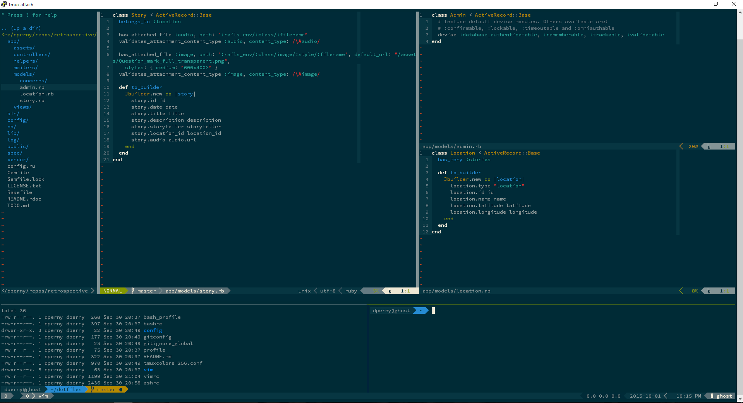The image size is (743, 403).
Task: Click the chevron beside the 8% indicator
Action: [x=681, y=291]
